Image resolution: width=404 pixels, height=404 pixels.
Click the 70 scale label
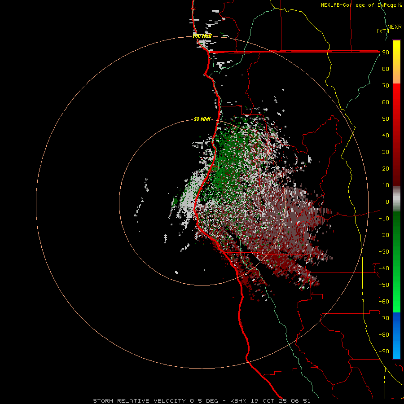click(x=386, y=86)
